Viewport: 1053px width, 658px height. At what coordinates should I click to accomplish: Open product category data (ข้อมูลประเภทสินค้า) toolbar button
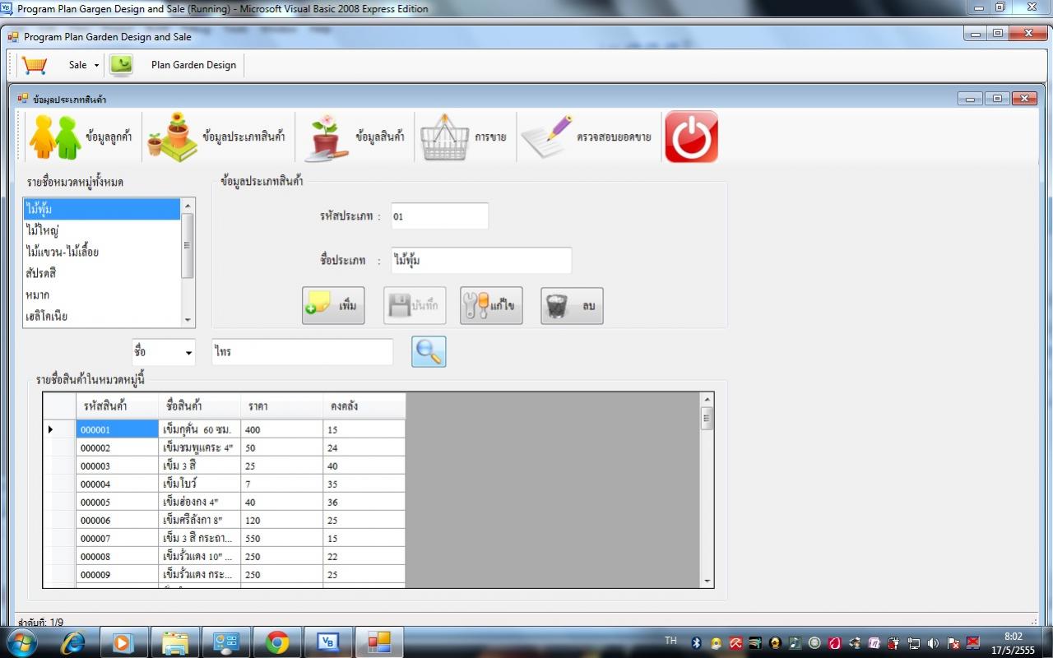[216, 137]
